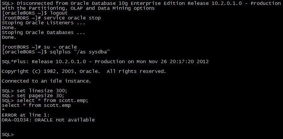283x139 pixels.
Task: Click the 'Connected to an idle instance.' line
Action: pos(46,81)
